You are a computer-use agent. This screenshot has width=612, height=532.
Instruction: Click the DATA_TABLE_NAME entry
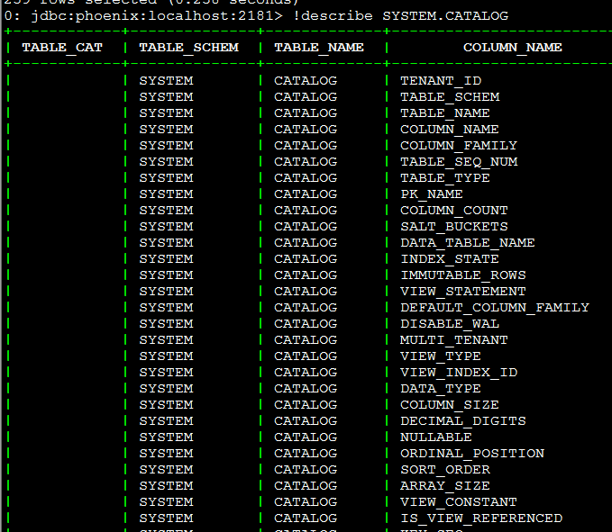(468, 243)
